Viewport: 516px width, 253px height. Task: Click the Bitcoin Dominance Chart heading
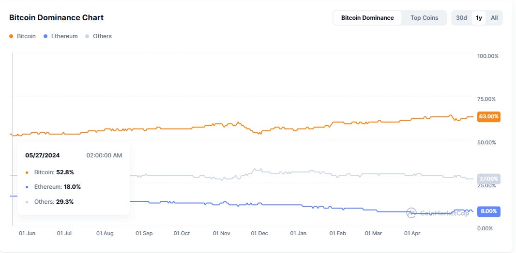point(56,18)
